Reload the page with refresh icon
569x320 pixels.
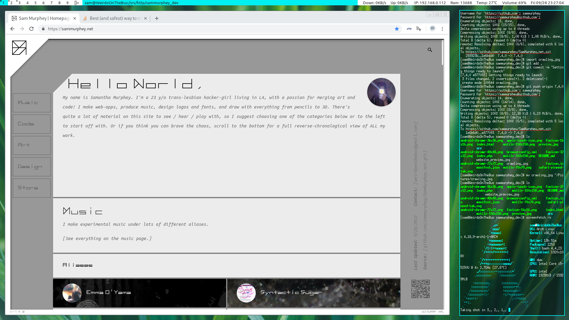[x=31, y=29]
